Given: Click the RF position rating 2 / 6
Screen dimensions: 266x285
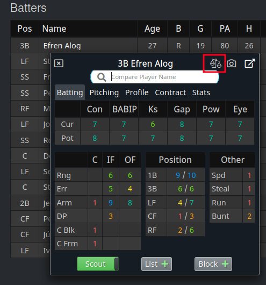Looking at the screenshot, I should click(x=186, y=230).
